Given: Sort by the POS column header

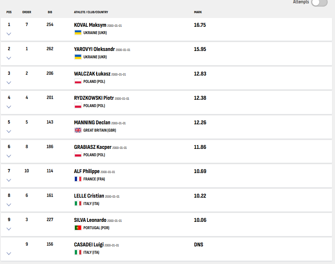Looking at the screenshot, I should coord(9,12).
